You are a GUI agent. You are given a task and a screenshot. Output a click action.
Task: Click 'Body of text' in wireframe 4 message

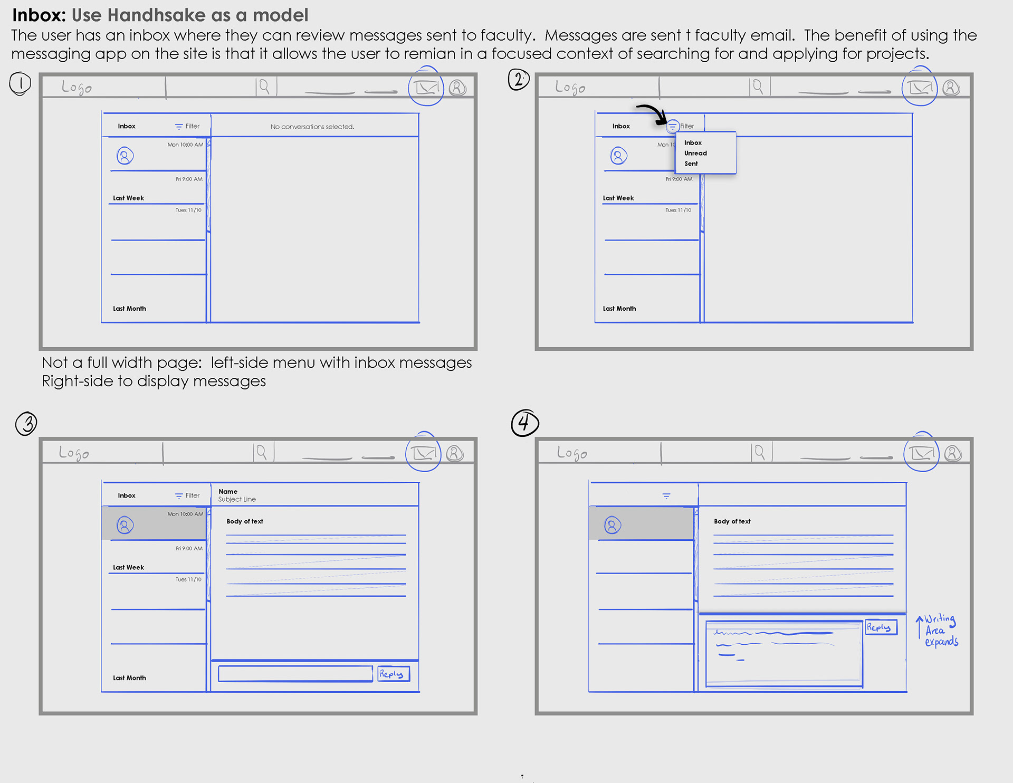coord(732,521)
